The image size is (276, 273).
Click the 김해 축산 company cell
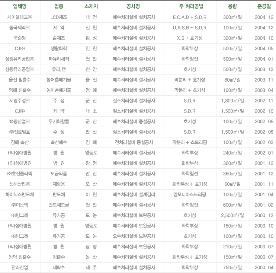tap(20, 142)
